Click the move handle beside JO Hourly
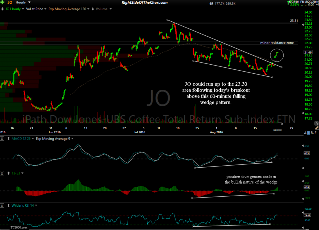Image resolution: width=319 pixels, height=230 pixels. click(2, 9)
